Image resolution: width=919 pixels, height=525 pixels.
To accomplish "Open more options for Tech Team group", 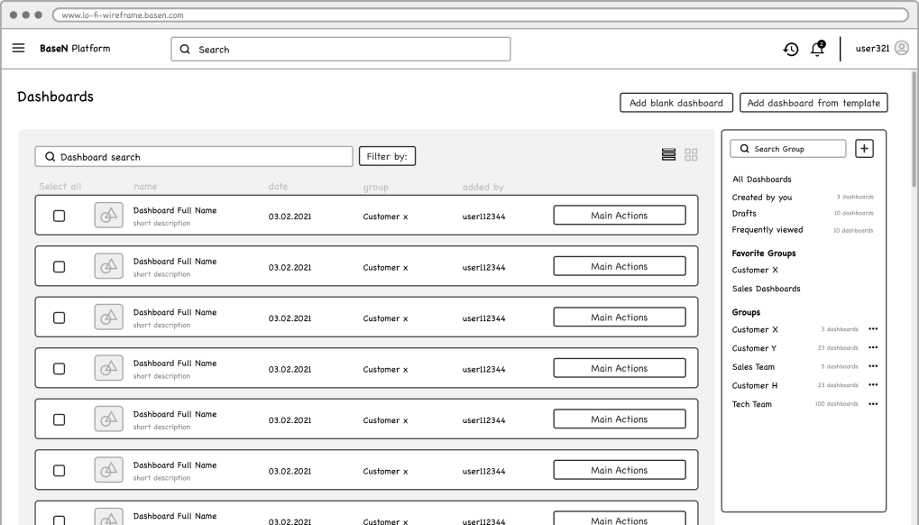I will [873, 404].
